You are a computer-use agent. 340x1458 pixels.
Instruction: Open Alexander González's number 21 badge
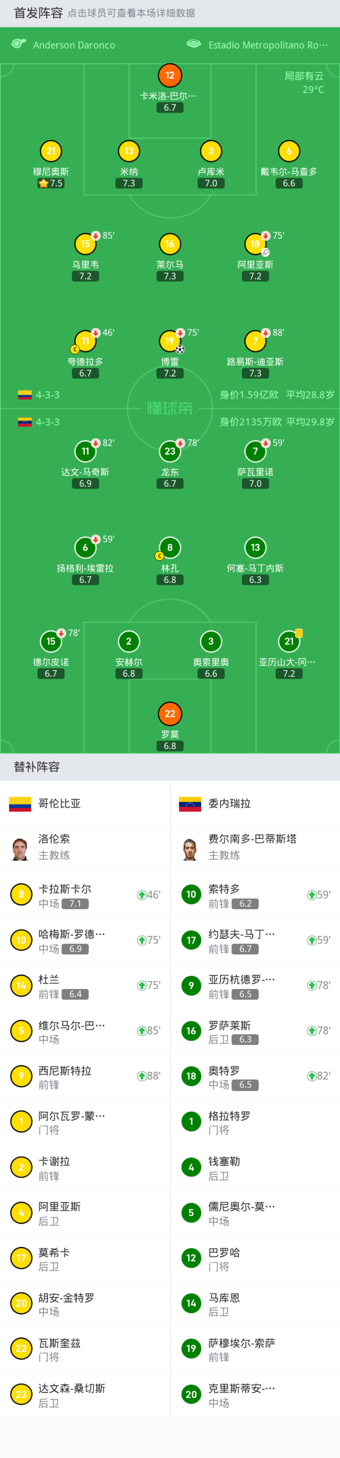click(289, 641)
